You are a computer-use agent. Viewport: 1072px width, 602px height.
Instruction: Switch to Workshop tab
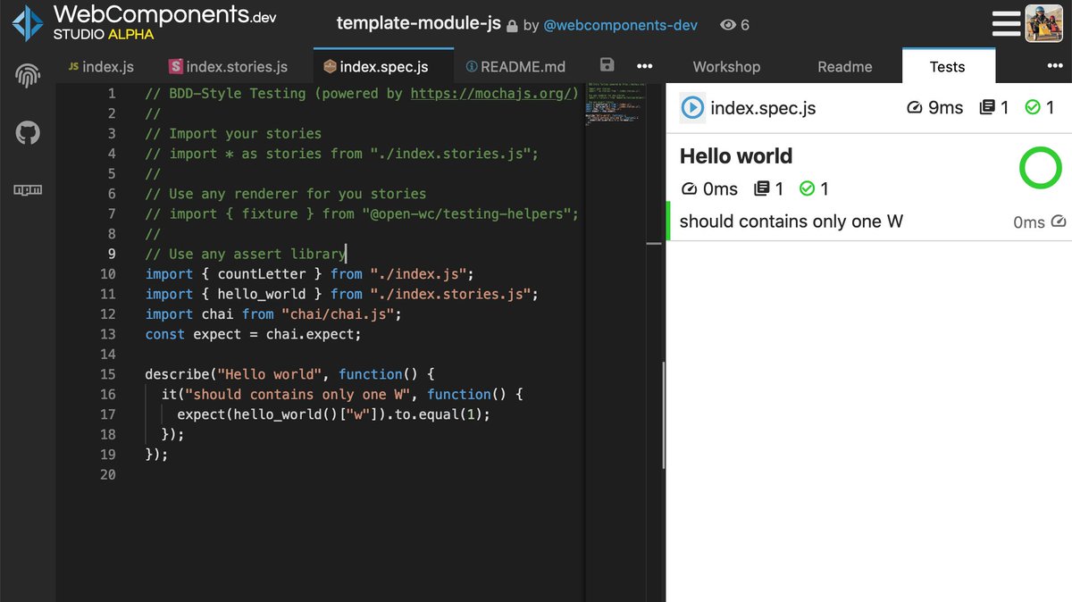[726, 67]
